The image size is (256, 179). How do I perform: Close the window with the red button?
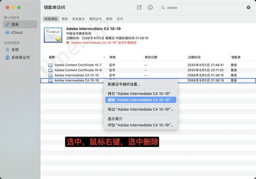(x=7, y=7)
